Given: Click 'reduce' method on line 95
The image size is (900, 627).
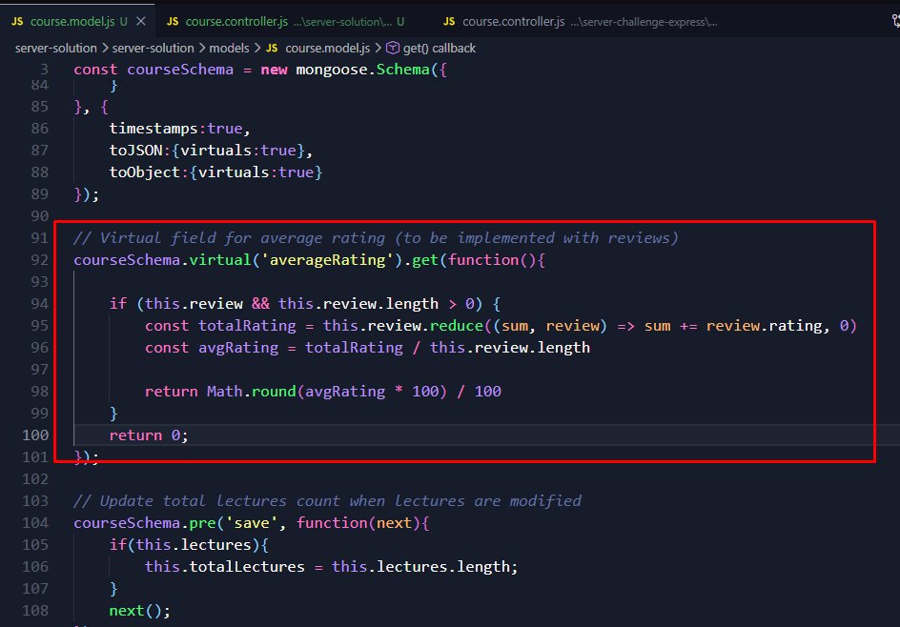Looking at the screenshot, I should (457, 326).
